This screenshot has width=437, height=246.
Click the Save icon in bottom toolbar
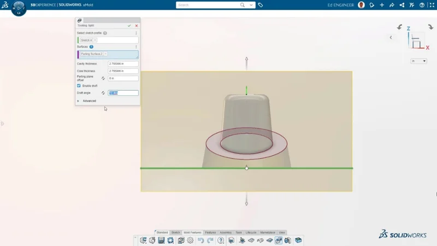coord(161,241)
